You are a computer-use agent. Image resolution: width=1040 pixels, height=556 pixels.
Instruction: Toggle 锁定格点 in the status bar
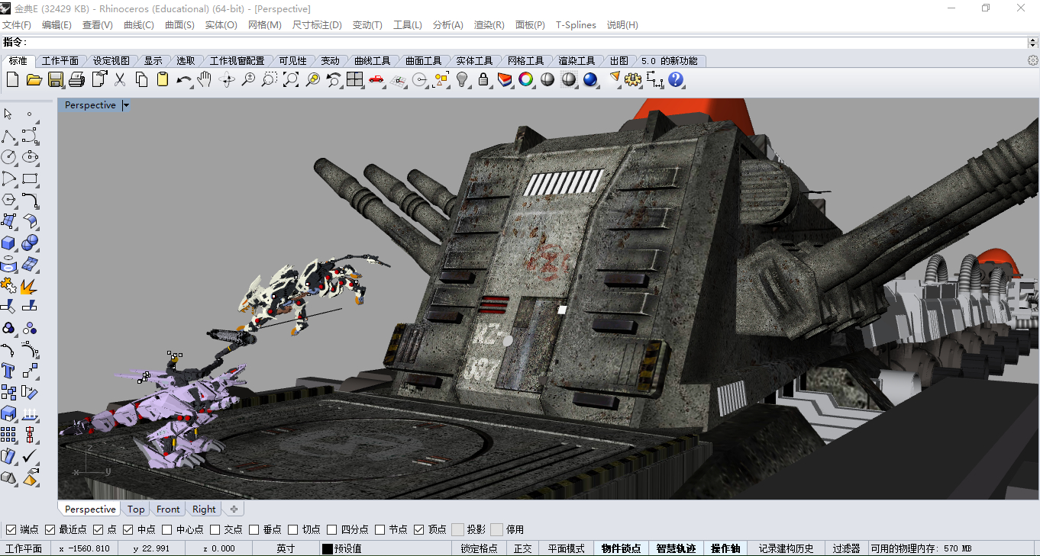479,548
